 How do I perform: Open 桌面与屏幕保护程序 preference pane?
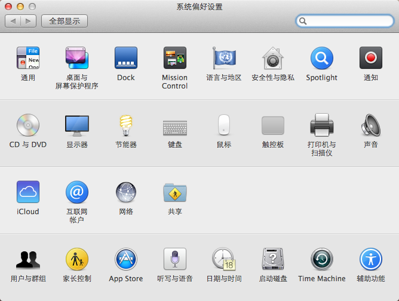77,58
